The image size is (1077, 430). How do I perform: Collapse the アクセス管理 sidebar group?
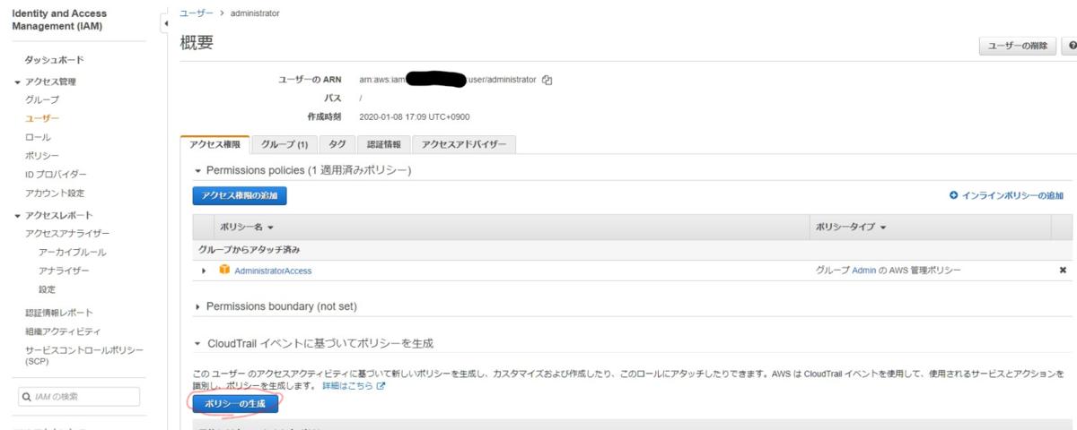pos(18,82)
